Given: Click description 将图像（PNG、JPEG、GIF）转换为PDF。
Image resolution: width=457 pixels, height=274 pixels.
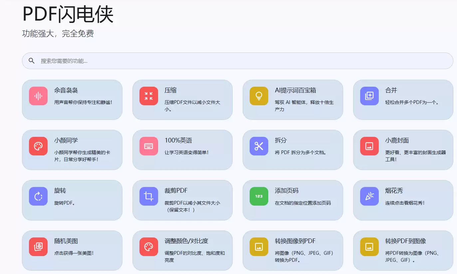Looking at the screenshot, I should [304, 256].
